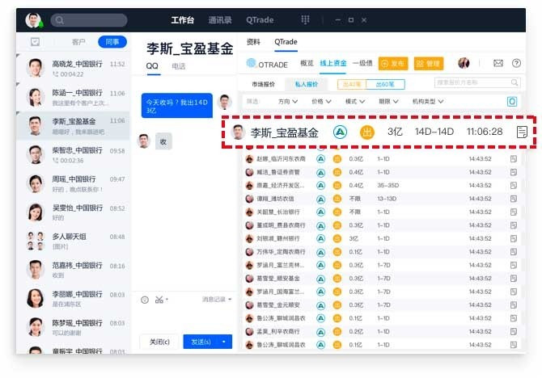Click the blue square icon at filter row end

coord(511,102)
